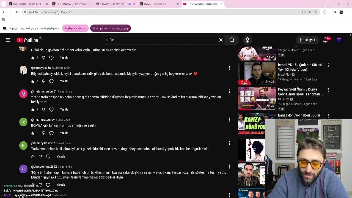
Task: Open @barsayaz966 channel avatar
Action: pos(23,70)
